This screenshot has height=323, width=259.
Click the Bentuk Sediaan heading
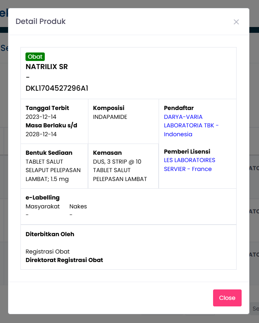[x=49, y=153]
